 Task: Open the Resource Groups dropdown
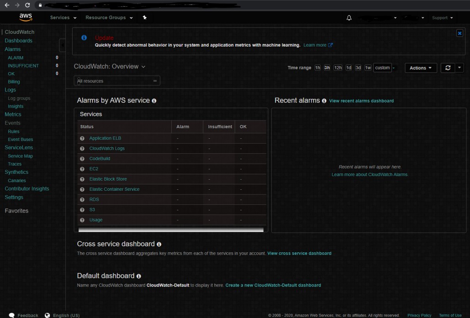[109, 18]
